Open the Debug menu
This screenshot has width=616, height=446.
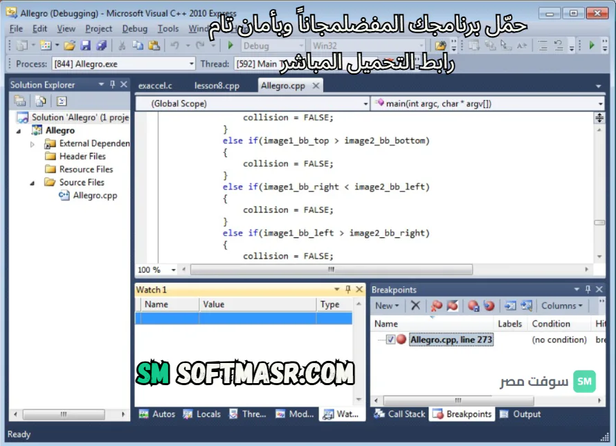point(135,28)
